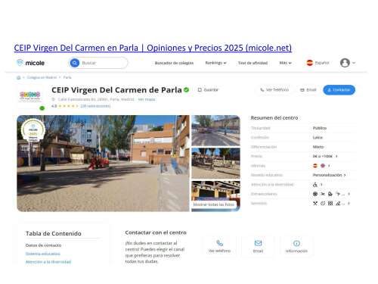
Task: Open the user account avatar menu
Action: point(348,63)
